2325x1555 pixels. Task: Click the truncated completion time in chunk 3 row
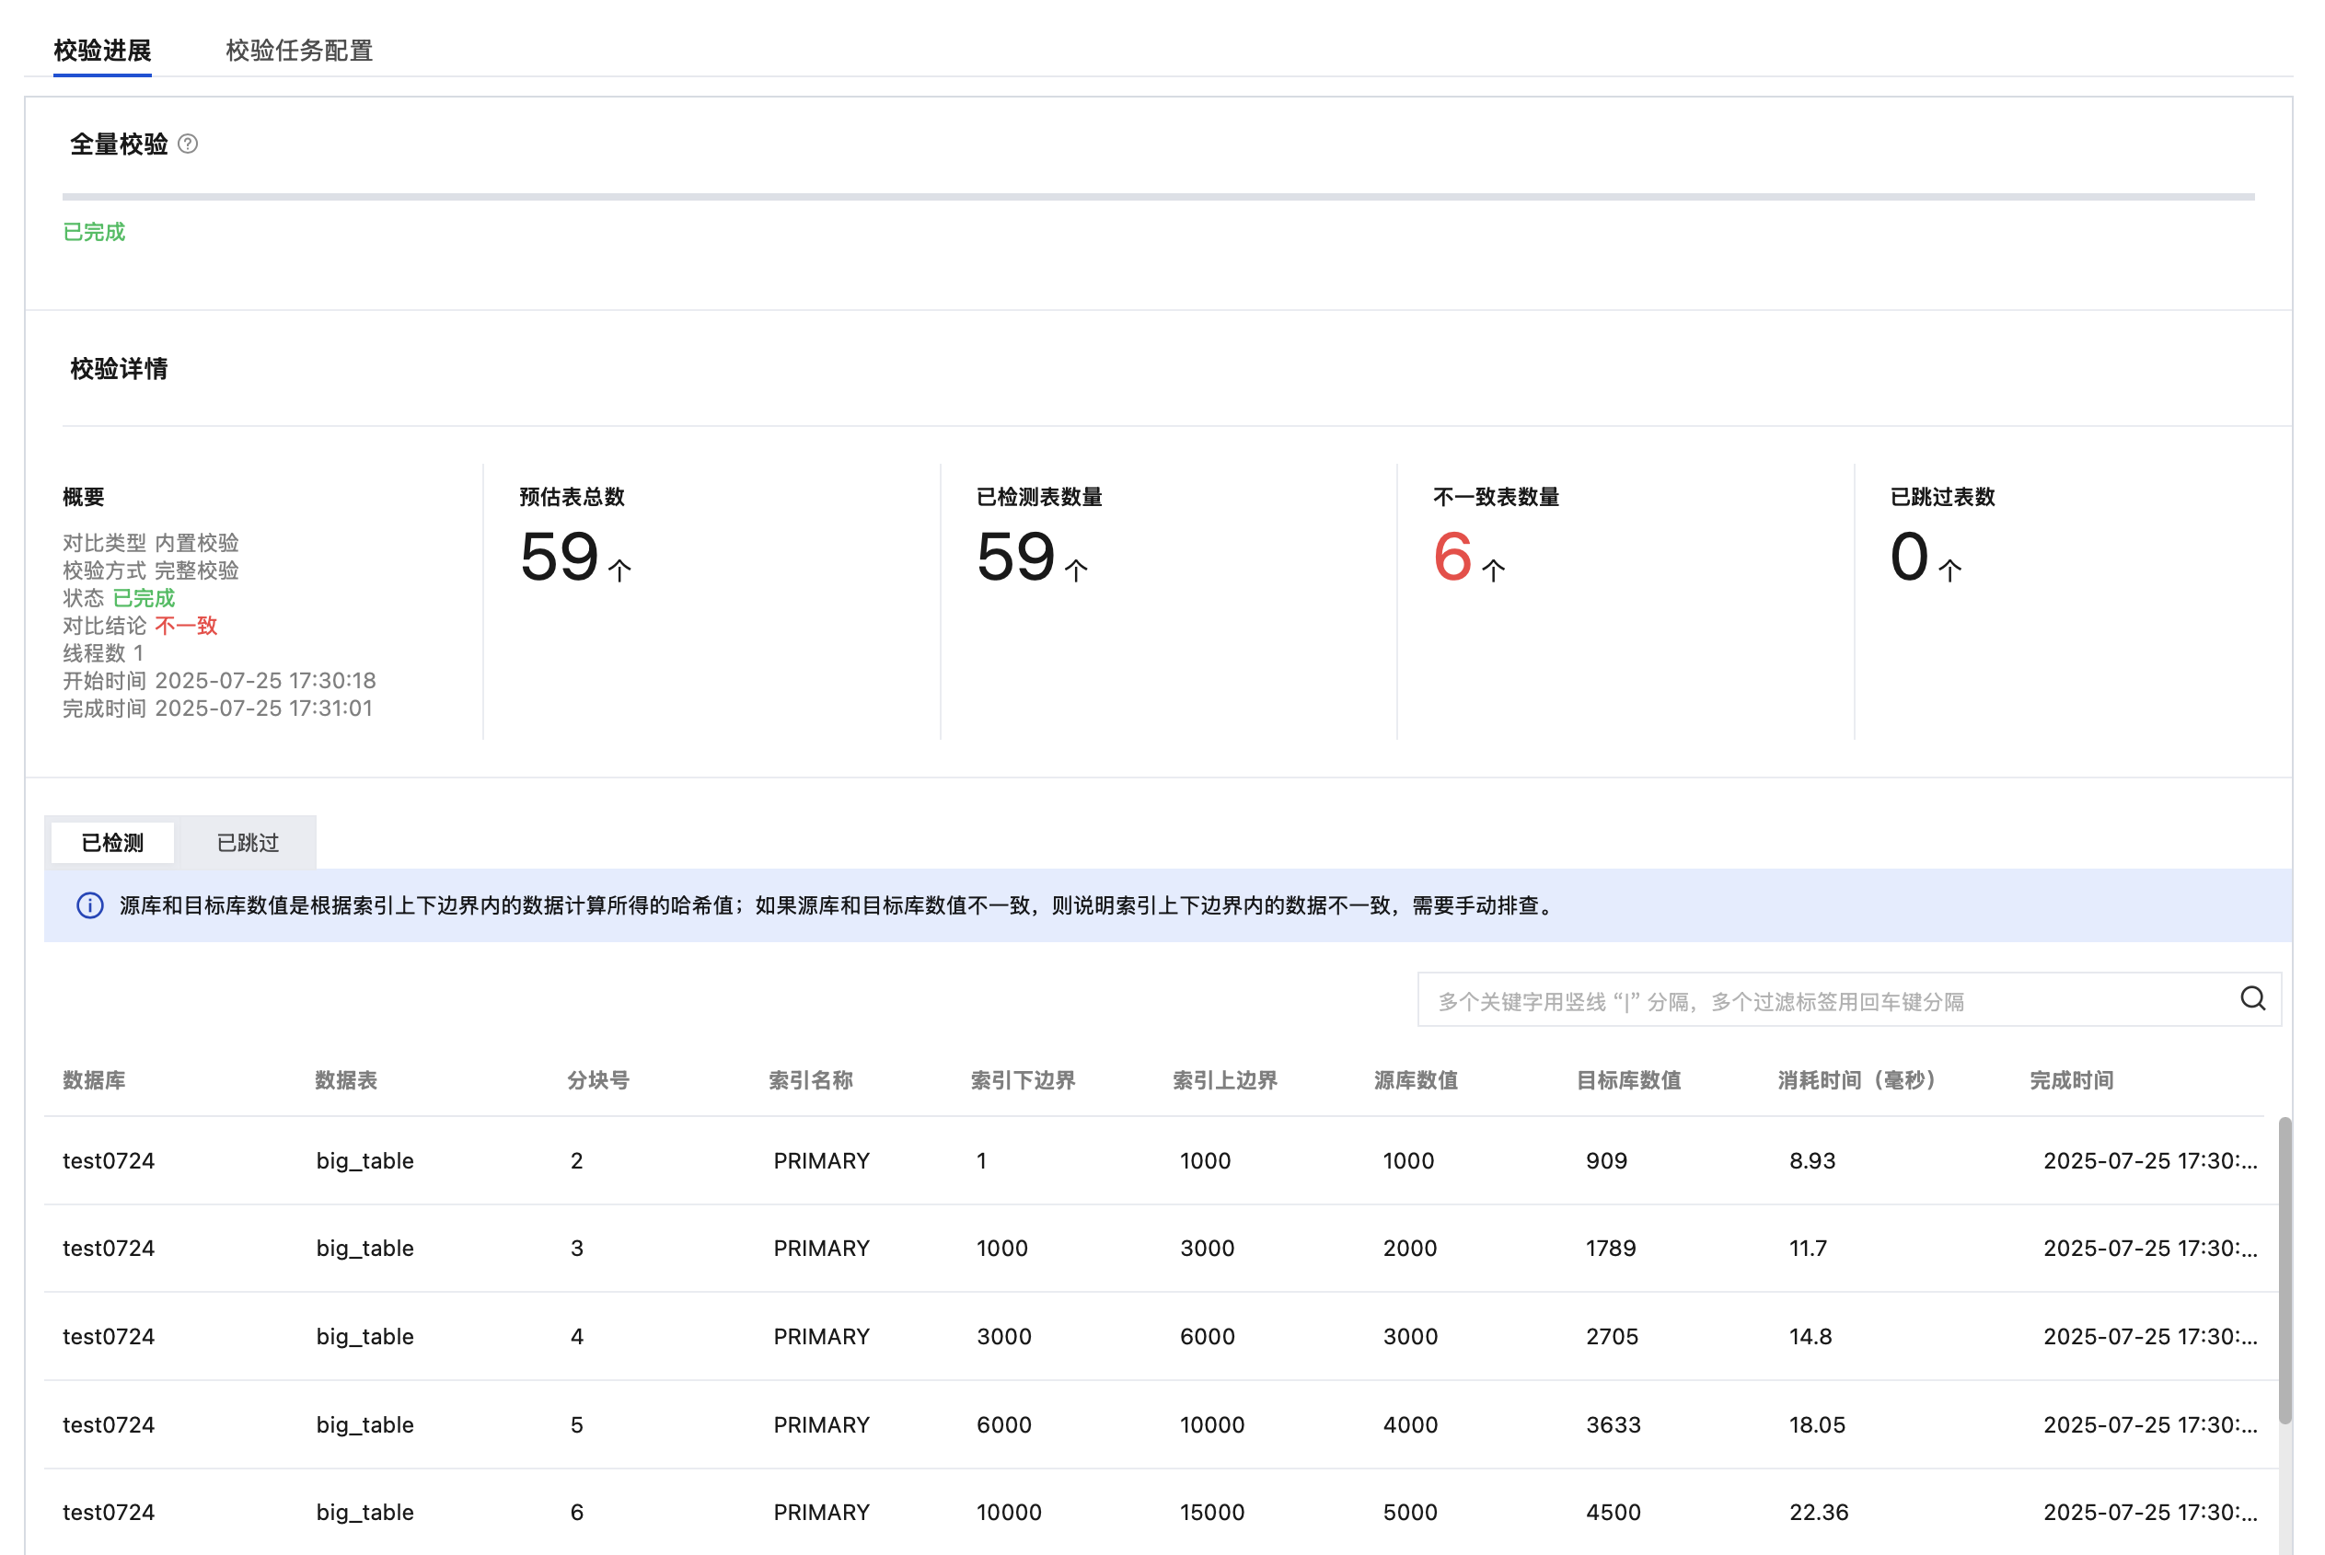2149,1248
